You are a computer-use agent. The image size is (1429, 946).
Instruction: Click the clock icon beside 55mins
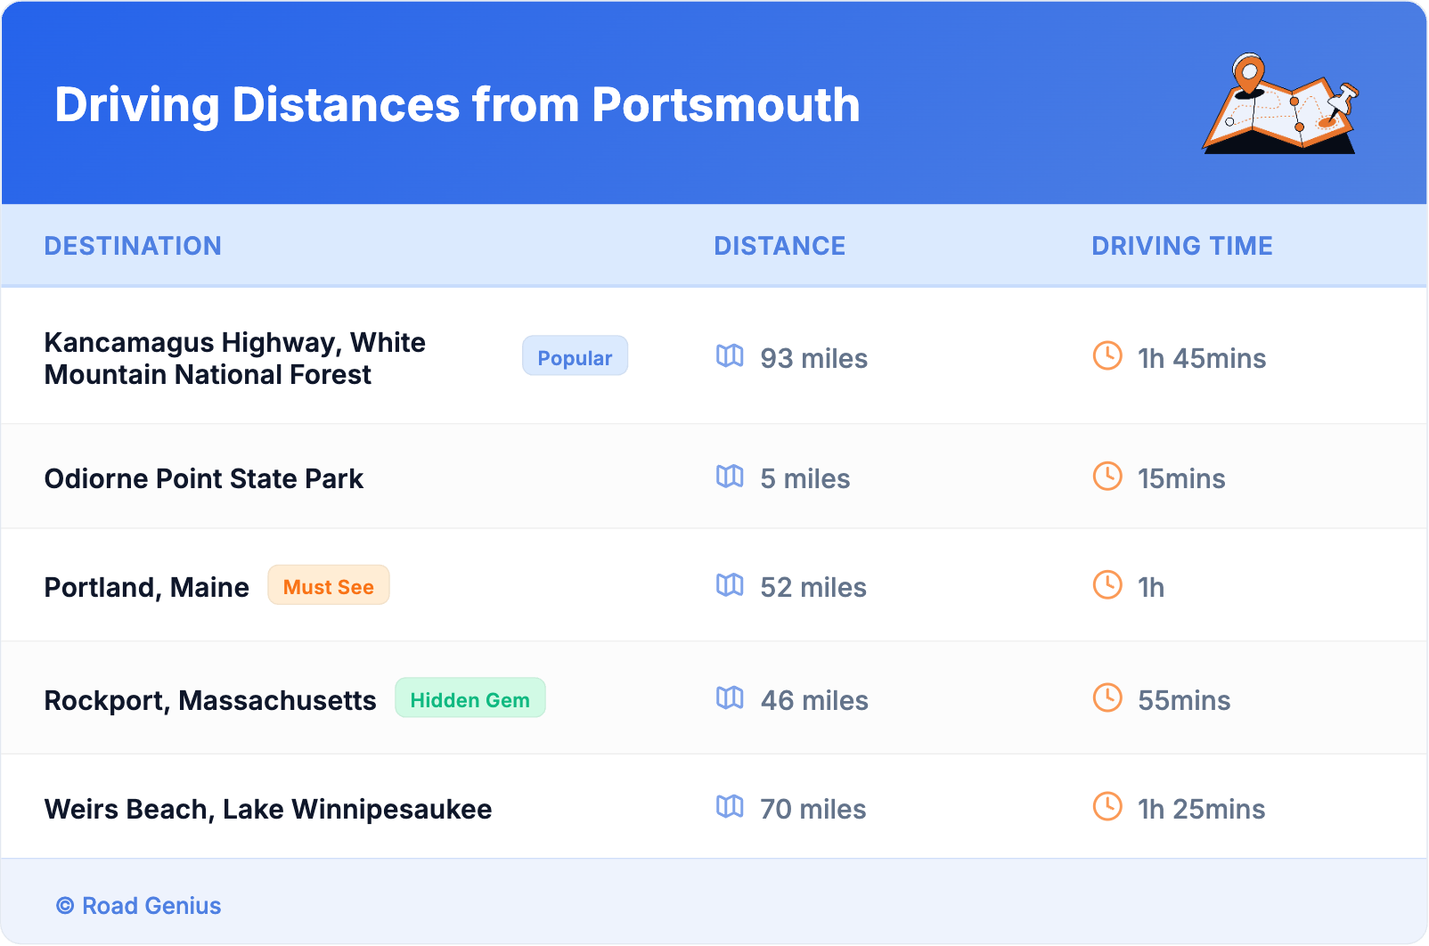(x=1107, y=698)
